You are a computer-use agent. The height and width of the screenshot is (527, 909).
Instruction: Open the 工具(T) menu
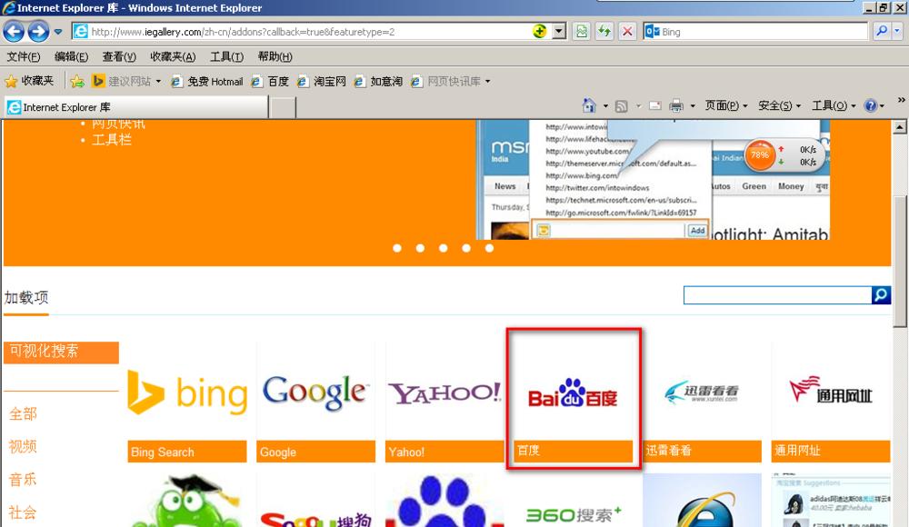pos(226,56)
